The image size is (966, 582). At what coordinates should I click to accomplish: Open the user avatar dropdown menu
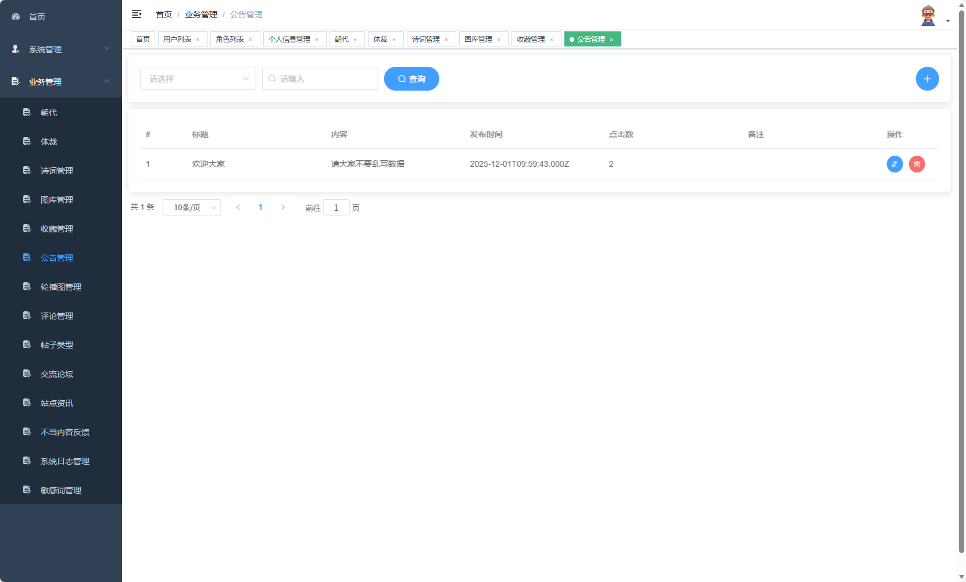coord(928,16)
